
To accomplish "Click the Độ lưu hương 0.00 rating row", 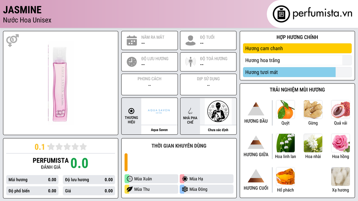I will (89, 180).
